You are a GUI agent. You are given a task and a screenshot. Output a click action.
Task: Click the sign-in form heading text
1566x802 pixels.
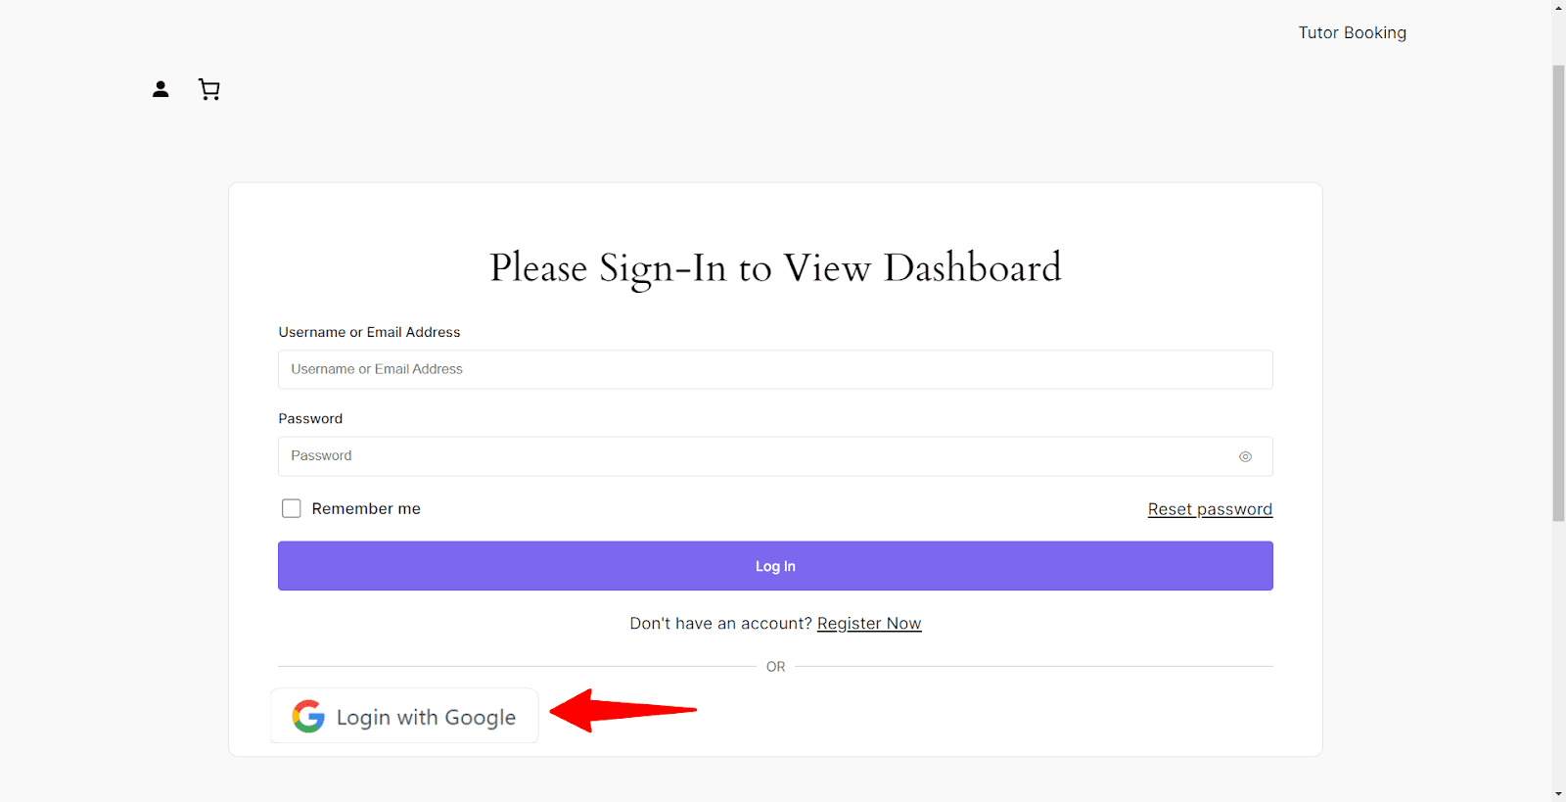775,267
